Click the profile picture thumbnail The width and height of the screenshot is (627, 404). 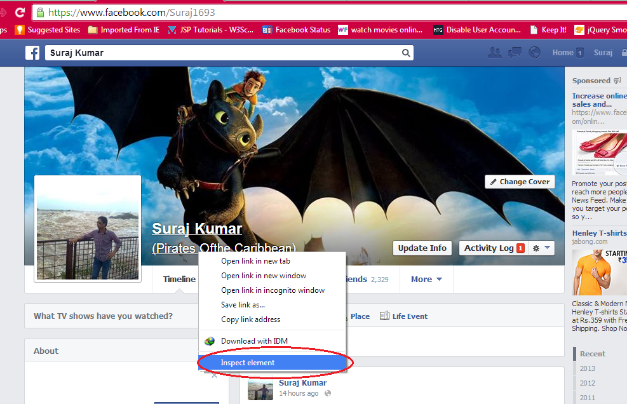point(88,229)
